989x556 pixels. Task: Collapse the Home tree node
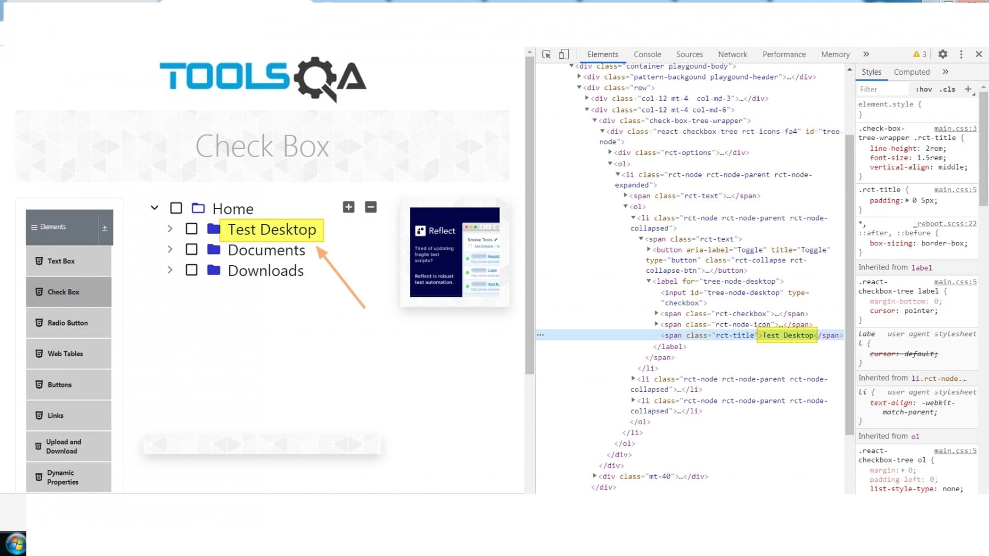click(154, 207)
